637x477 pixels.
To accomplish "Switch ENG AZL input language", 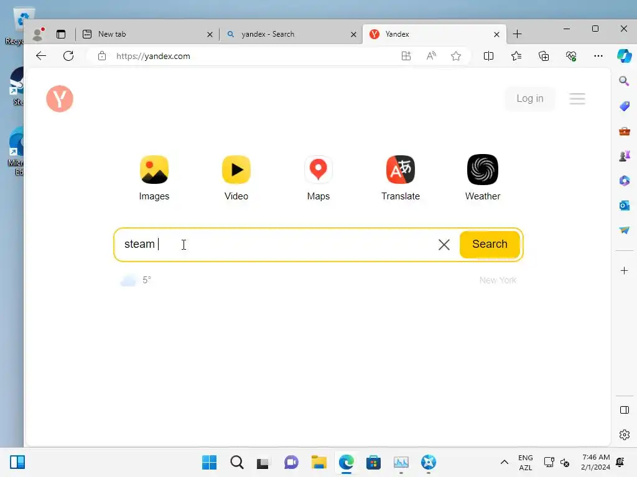I will click(525, 462).
